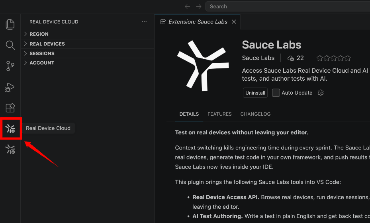The width and height of the screenshot is (370, 223).
Task: Open the Real Device Cloud view
Action: click(x=10, y=128)
